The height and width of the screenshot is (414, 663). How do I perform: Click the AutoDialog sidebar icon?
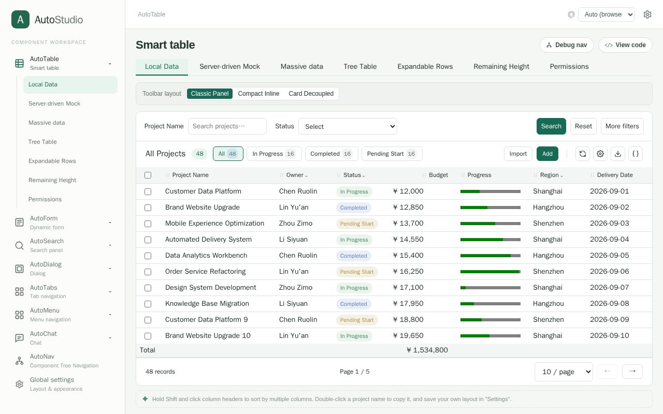pyautogui.click(x=19, y=269)
